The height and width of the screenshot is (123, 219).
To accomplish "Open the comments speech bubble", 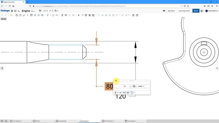I will click(x=164, y=11).
